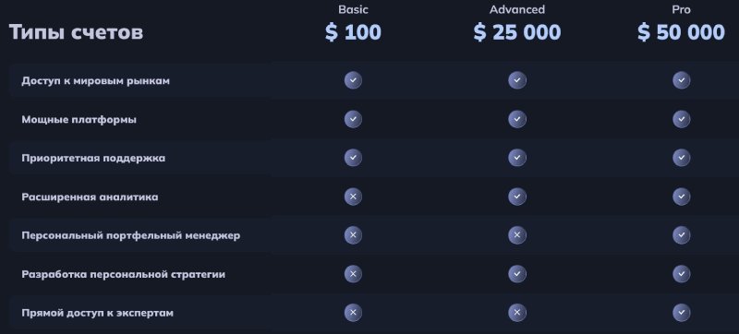Select the Basic account column header
Screen dimensions: 739x334
point(353,9)
